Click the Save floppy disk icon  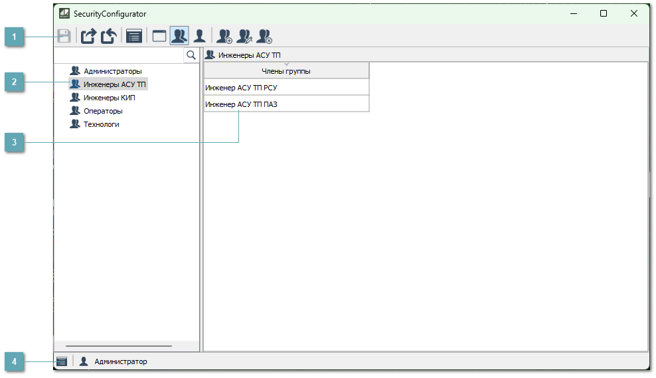pos(64,36)
